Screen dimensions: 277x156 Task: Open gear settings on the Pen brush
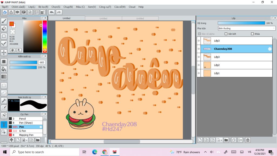pyautogui.click(x=41, y=127)
